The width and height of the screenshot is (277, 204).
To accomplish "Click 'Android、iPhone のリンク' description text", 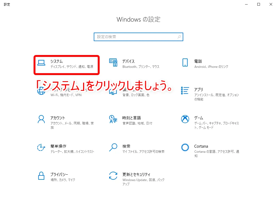I will click(x=211, y=66).
